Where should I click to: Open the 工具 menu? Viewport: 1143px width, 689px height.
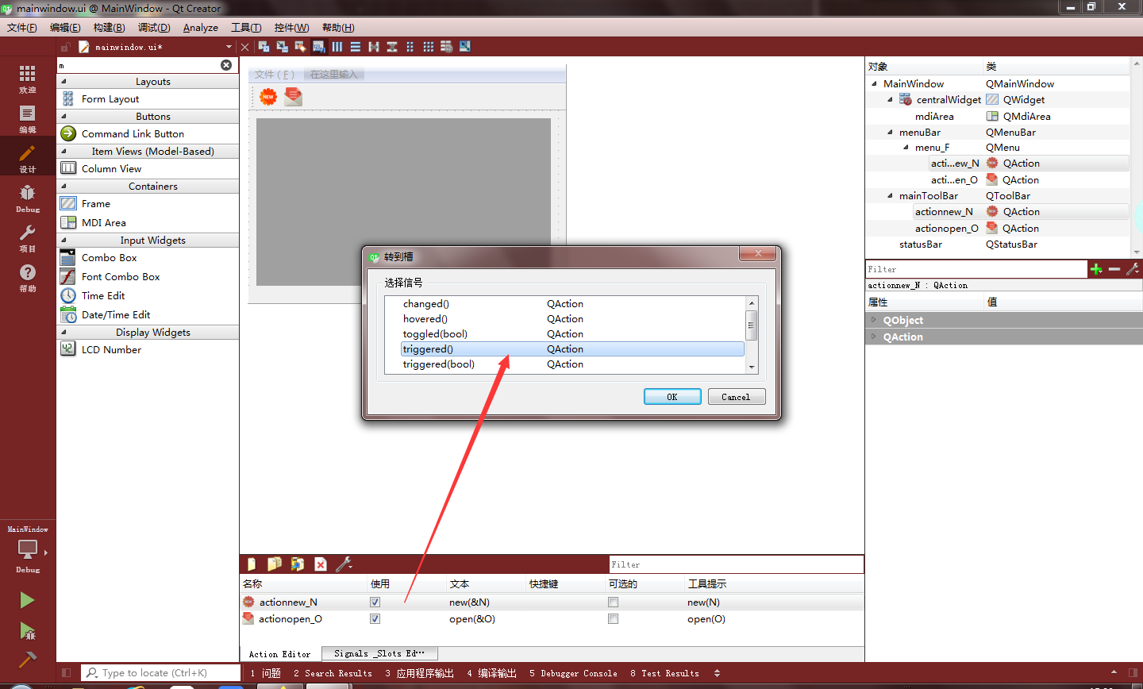click(246, 27)
